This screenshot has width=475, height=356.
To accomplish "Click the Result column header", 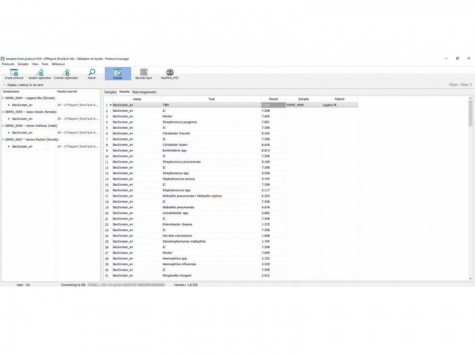I will [273, 99].
